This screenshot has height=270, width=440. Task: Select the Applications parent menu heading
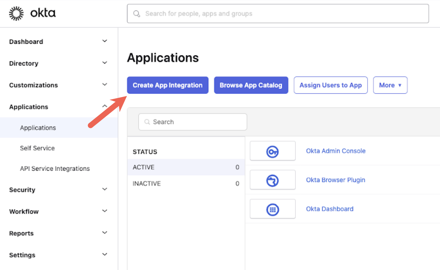pyautogui.click(x=28, y=107)
